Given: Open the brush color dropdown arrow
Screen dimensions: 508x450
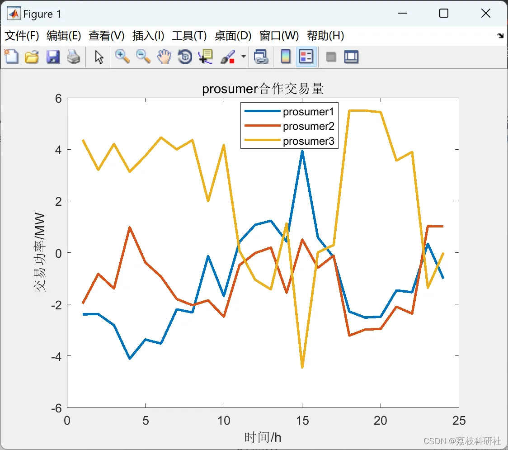Looking at the screenshot, I should [x=243, y=57].
